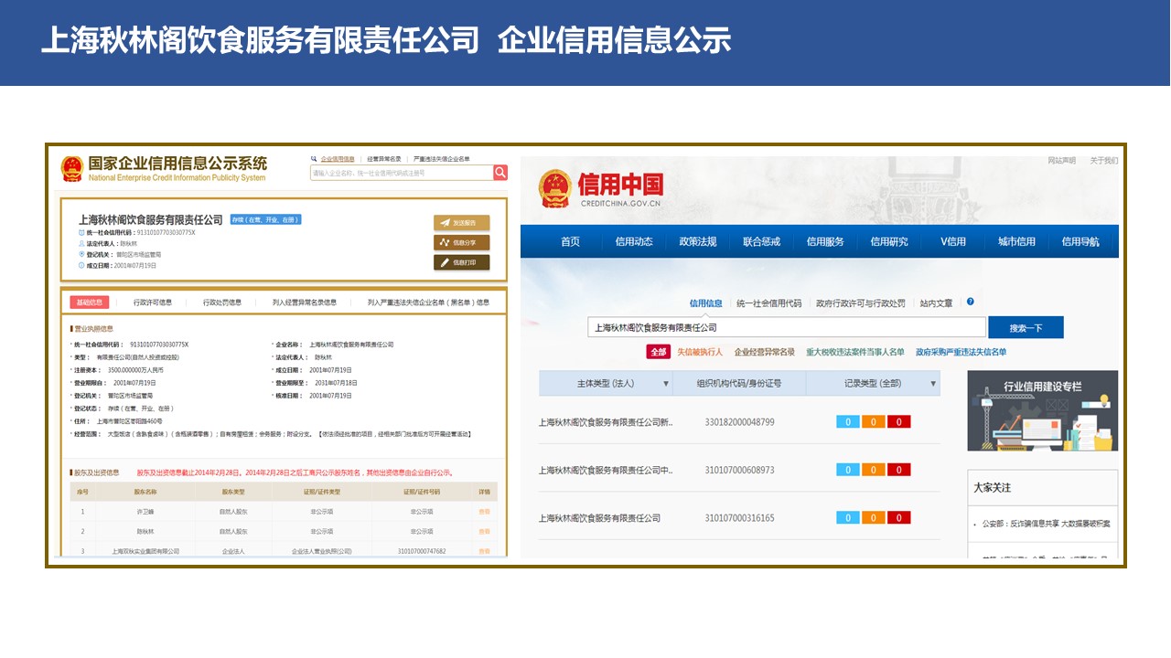Select the 站内文章 search tab
Viewport: 1171px width, 658px height.
pos(936,303)
